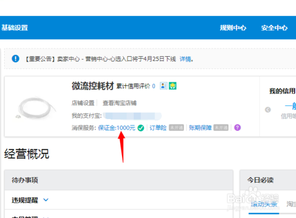
Task: Click the left arrow in 我的信用 panel
Action: (268, 110)
